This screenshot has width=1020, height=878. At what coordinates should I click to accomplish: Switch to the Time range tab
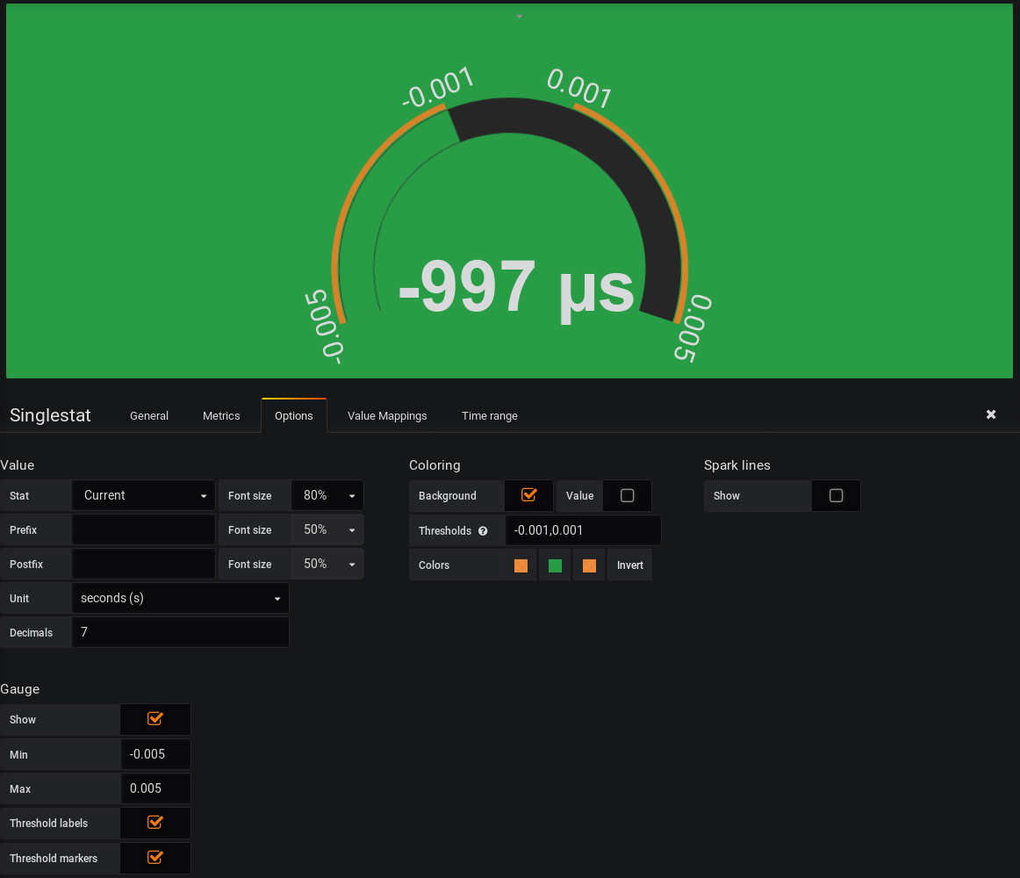click(x=489, y=415)
